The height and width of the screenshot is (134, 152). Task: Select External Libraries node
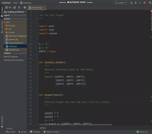coord(15,57)
